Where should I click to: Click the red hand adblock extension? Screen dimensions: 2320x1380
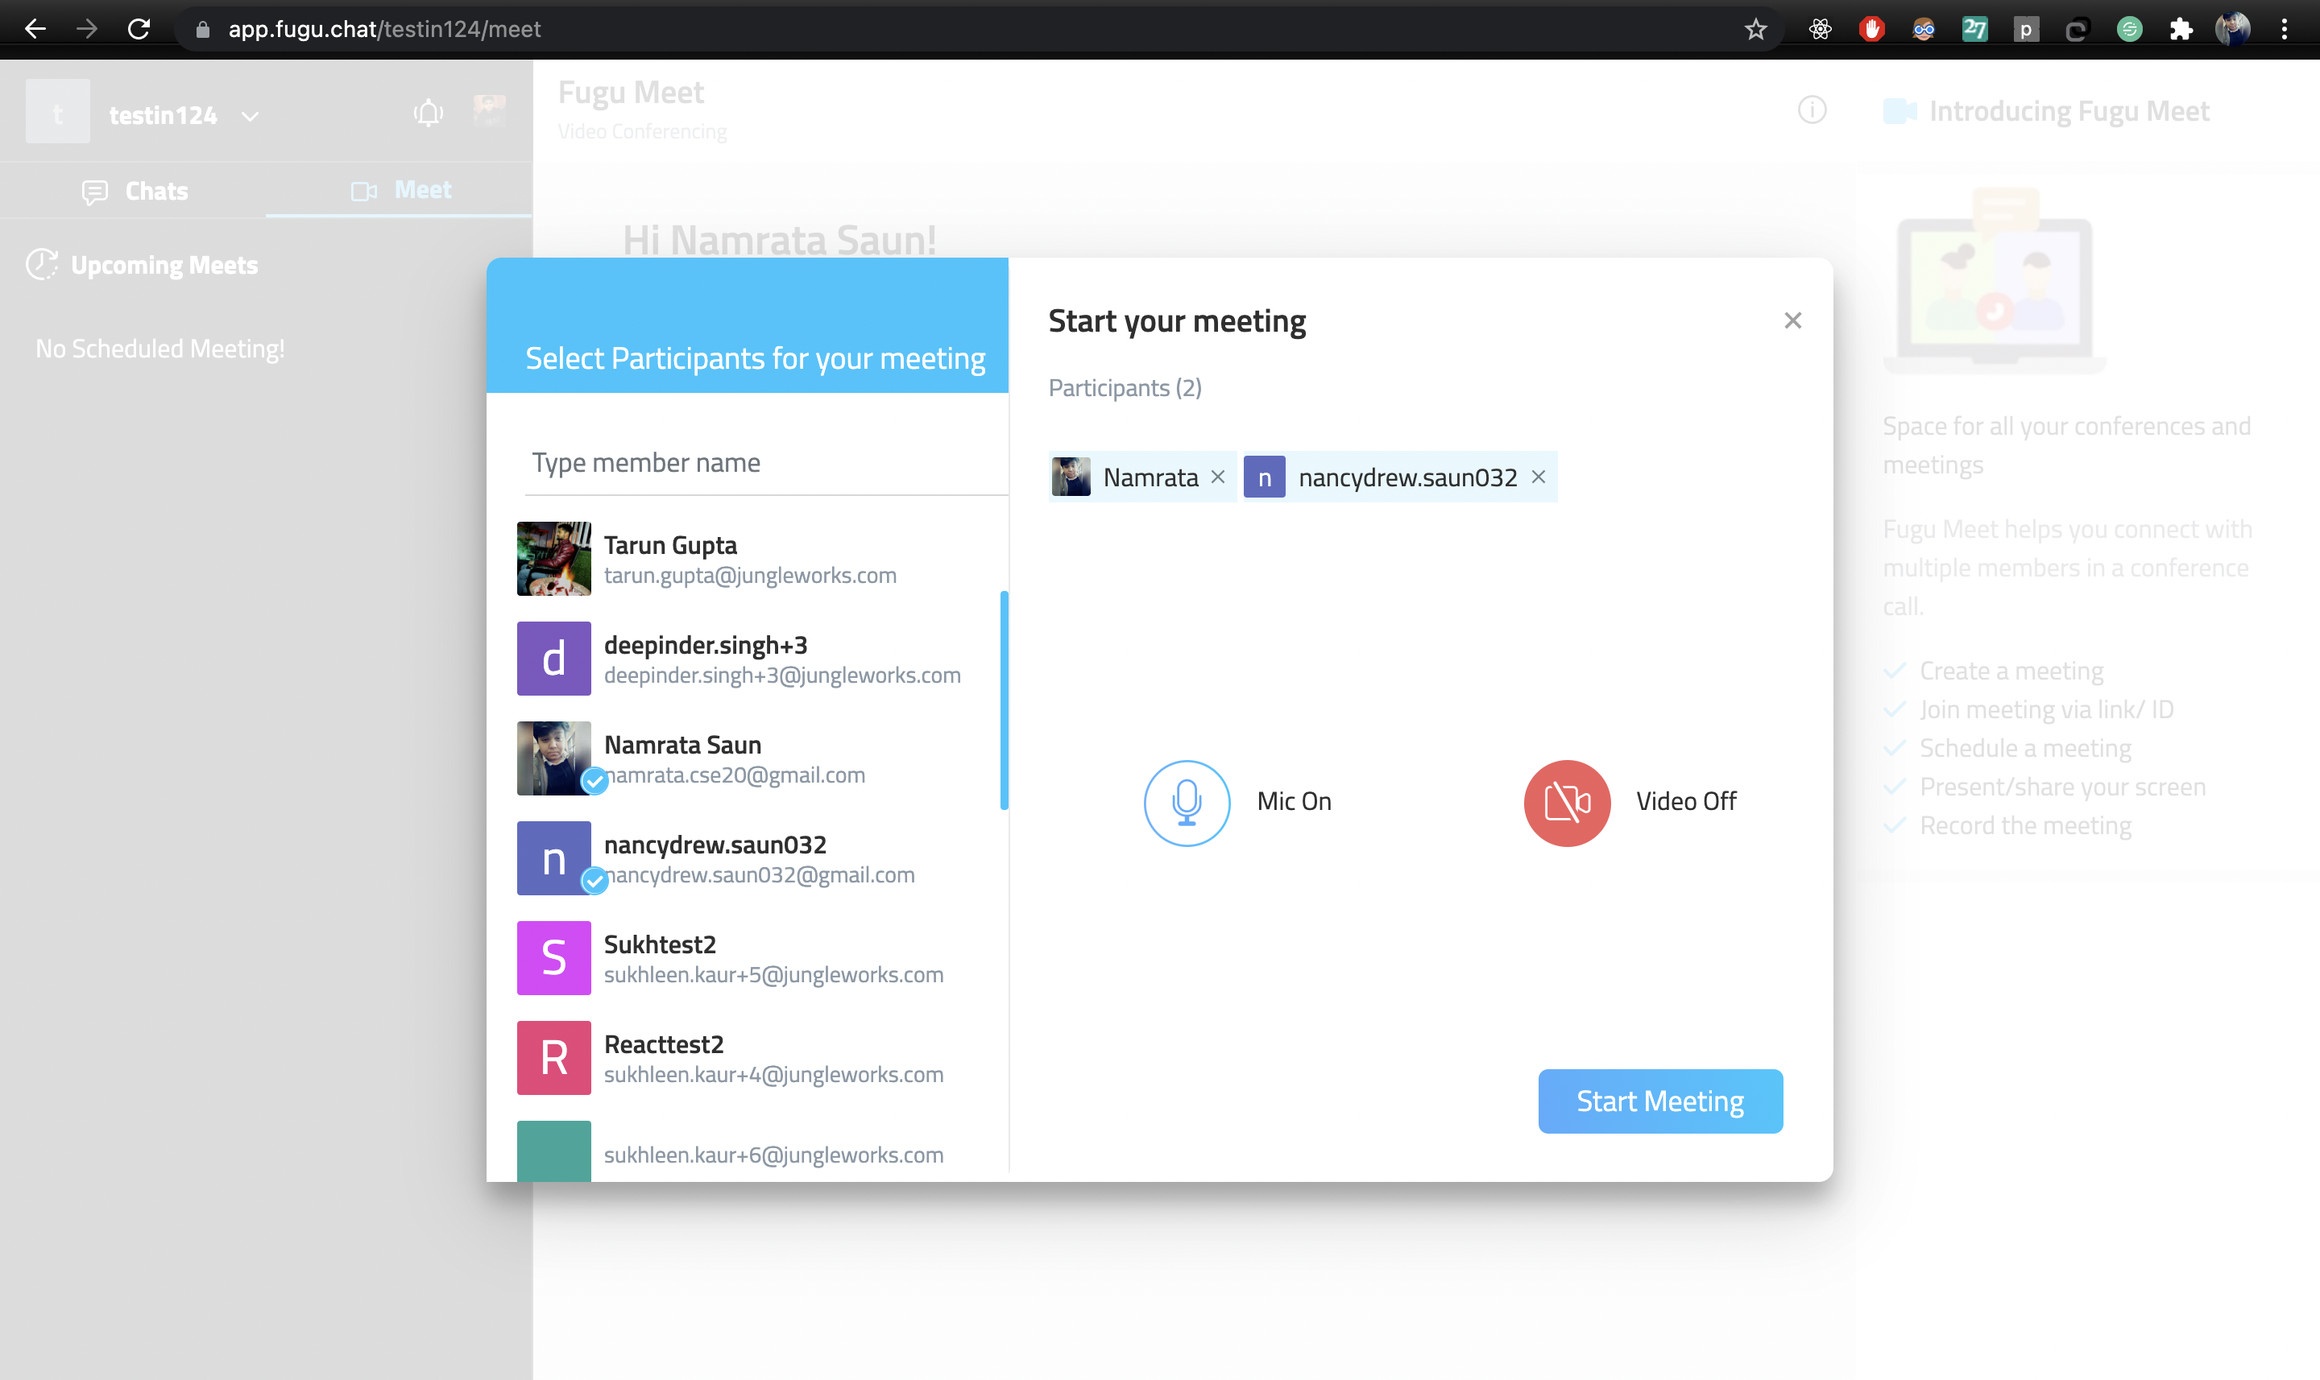pos(1870,30)
